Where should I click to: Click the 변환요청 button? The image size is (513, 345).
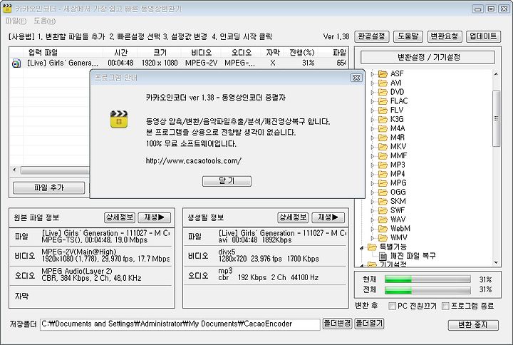point(445,36)
